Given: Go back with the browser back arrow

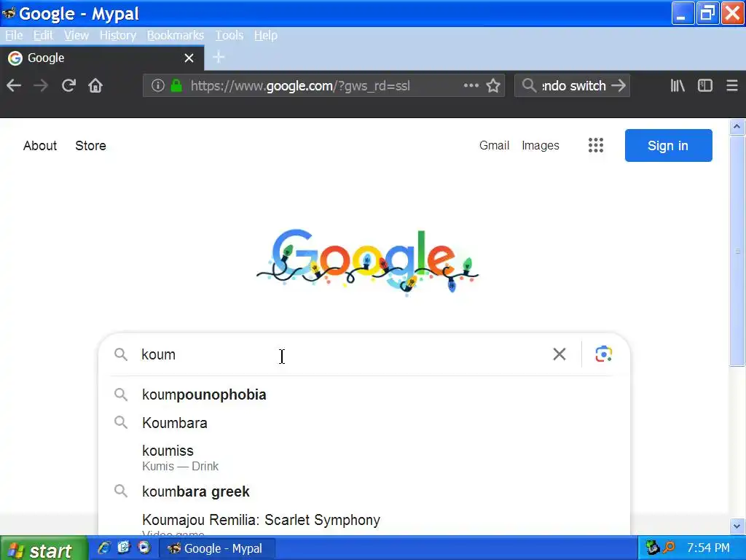Looking at the screenshot, I should pyautogui.click(x=14, y=86).
